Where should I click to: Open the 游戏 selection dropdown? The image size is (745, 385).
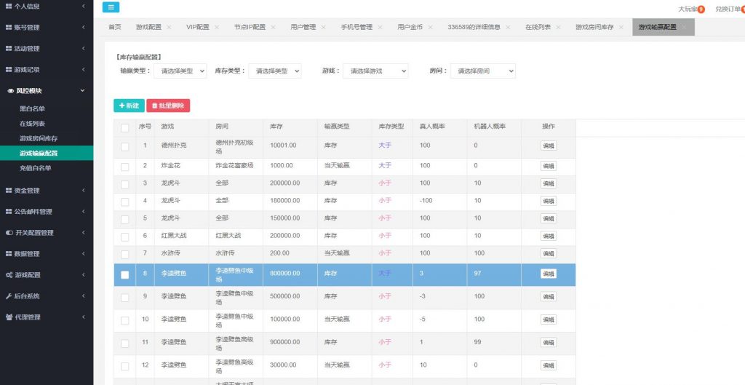coord(375,71)
